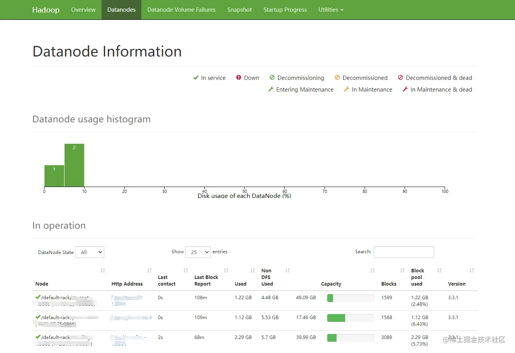
Task: Sort table by Node column arrows
Action: point(103,270)
